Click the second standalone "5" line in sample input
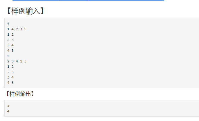This screenshot has width=199, height=121. [8, 56]
